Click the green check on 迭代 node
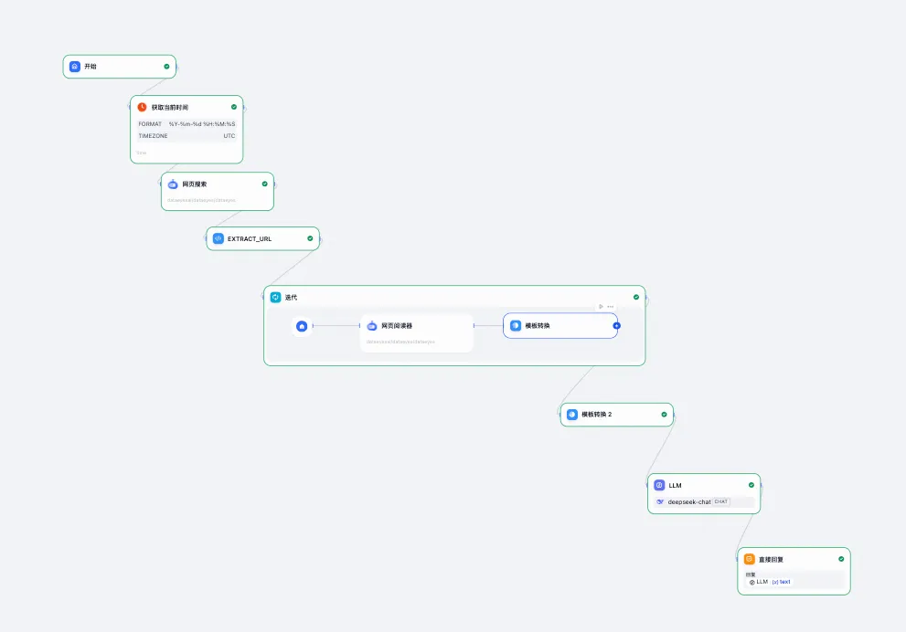This screenshot has height=632, width=906. pyautogui.click(x=636, y=297)
